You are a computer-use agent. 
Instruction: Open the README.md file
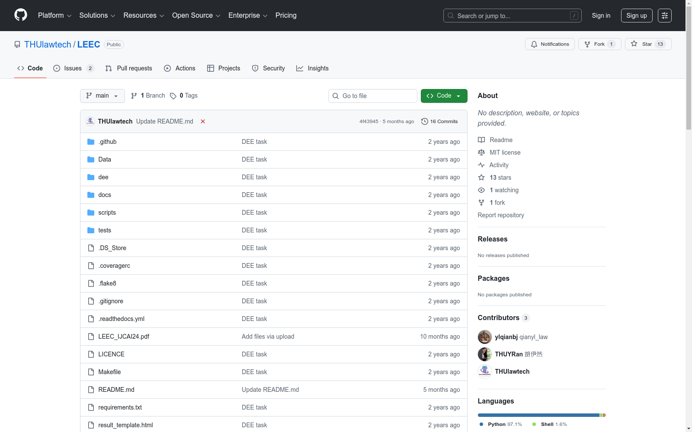(116, 390)
